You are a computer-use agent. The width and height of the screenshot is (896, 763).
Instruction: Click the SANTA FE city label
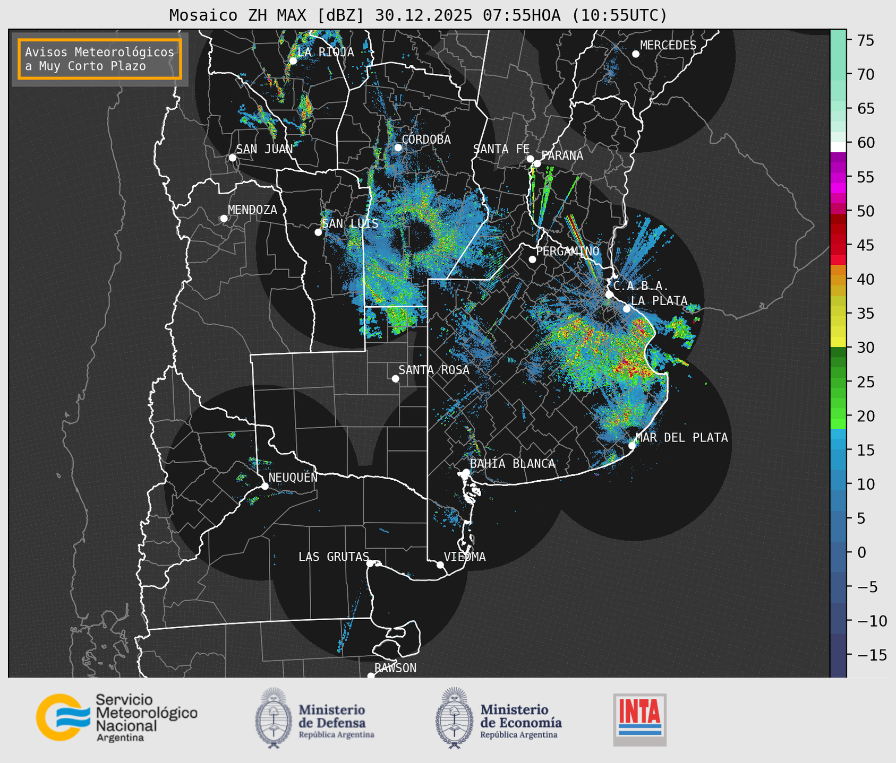tap(501, 149)
